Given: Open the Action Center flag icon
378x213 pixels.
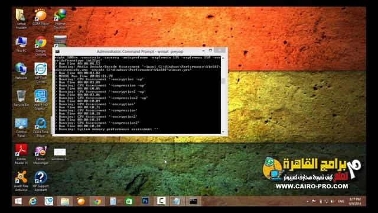Looking at the screenshot, I should [x=314, y=201].
